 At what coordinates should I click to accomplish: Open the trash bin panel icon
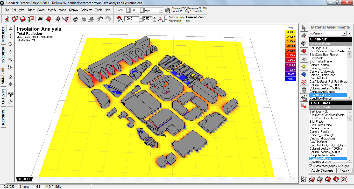pyautogui.click(x=304, y=90)
